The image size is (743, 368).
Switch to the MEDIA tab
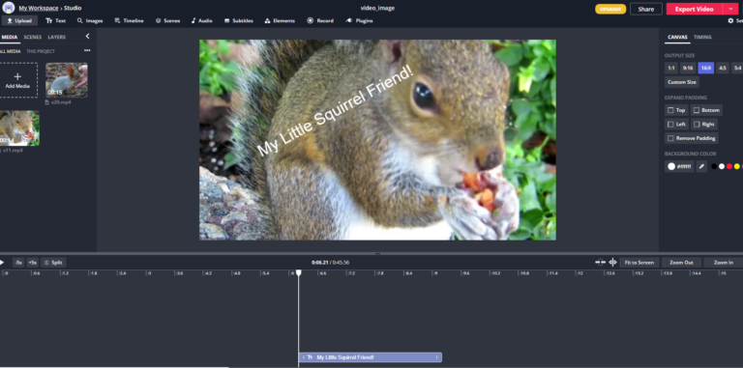coord(10,37)
